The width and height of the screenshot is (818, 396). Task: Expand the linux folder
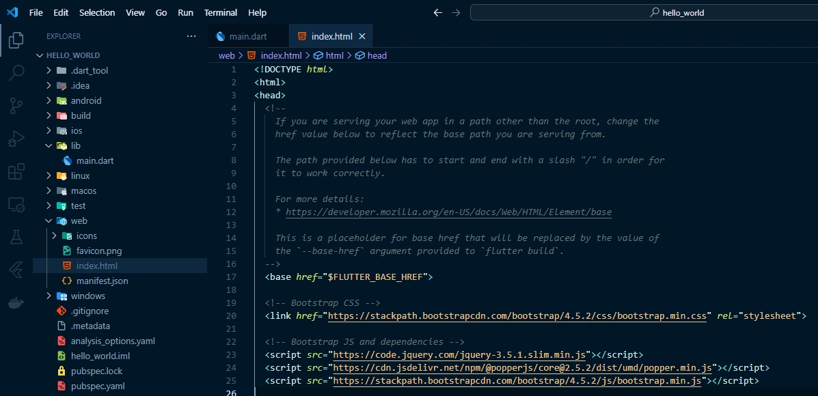49,175
